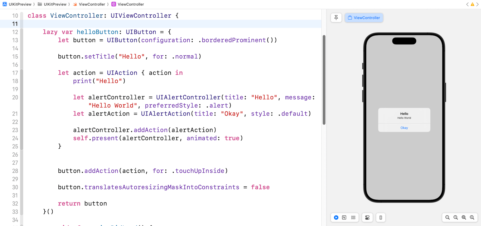Switch to selectable preview mode
This screenshot has height=226, width=481.
pyautogui.click(x=344, y=217)
